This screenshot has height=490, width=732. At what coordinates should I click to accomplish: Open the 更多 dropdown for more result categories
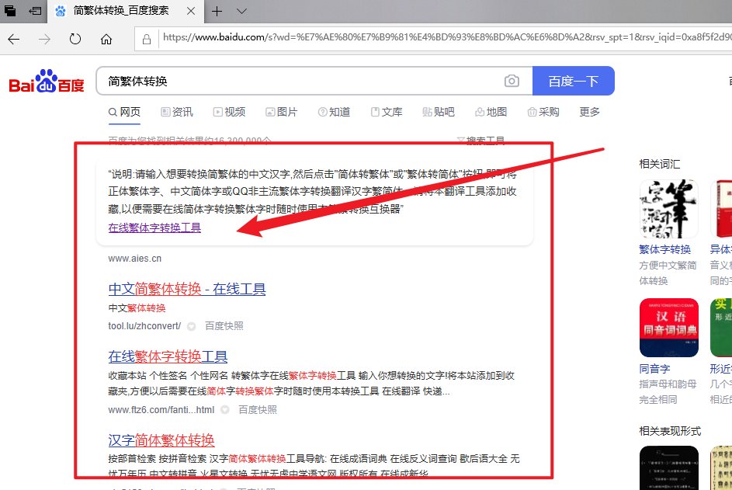(588, 112)
